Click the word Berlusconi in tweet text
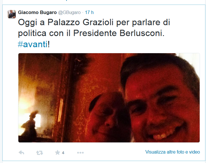The width and height of the screenshot is (206, 163). point(142,33)
